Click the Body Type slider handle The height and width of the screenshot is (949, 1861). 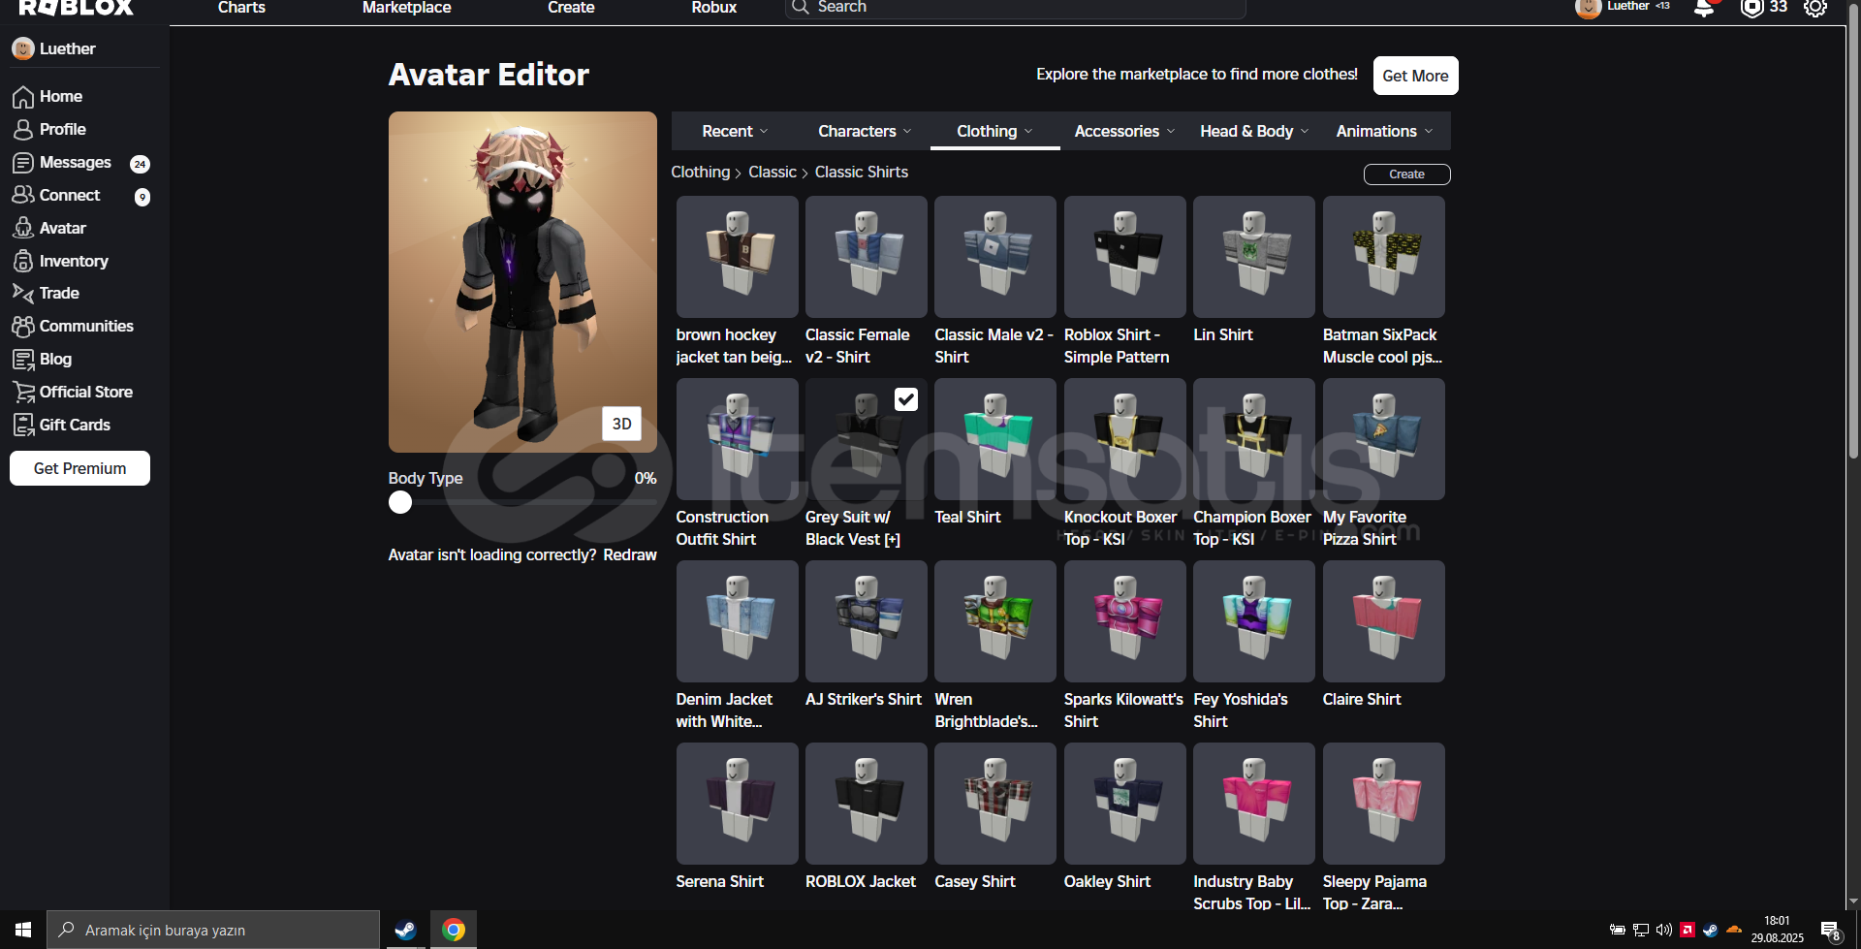point(400,502)
